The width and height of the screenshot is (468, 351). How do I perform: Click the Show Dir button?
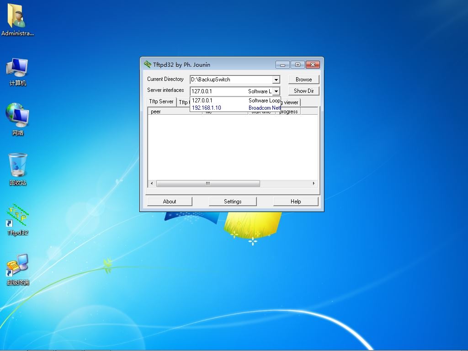(x=303, y=91)
